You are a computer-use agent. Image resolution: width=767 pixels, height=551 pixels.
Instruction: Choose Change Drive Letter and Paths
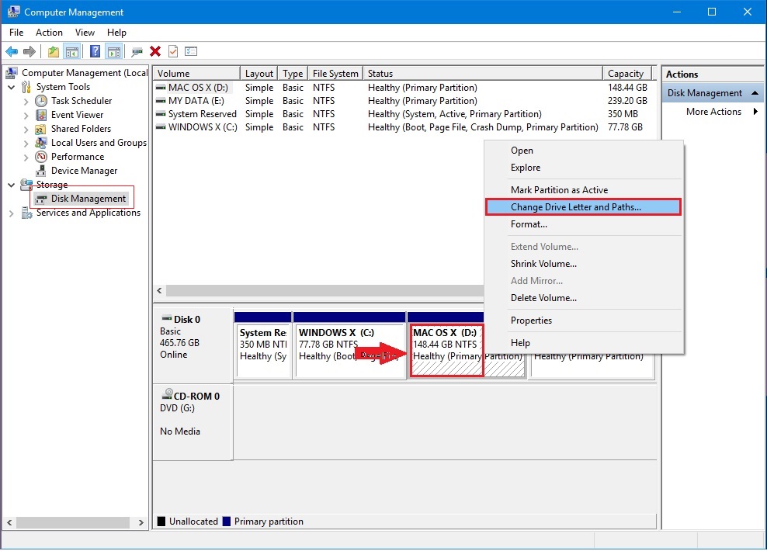pyautogui.click(x=575, y=207)
